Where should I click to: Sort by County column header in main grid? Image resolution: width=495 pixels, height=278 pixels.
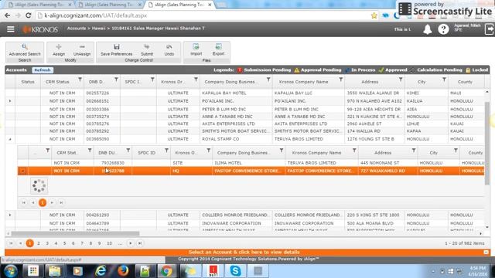[x=465, y=82]
